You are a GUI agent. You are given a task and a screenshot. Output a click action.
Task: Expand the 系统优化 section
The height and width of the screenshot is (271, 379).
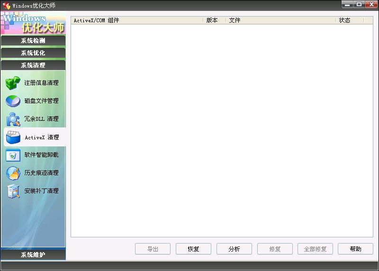pos(33,53)
